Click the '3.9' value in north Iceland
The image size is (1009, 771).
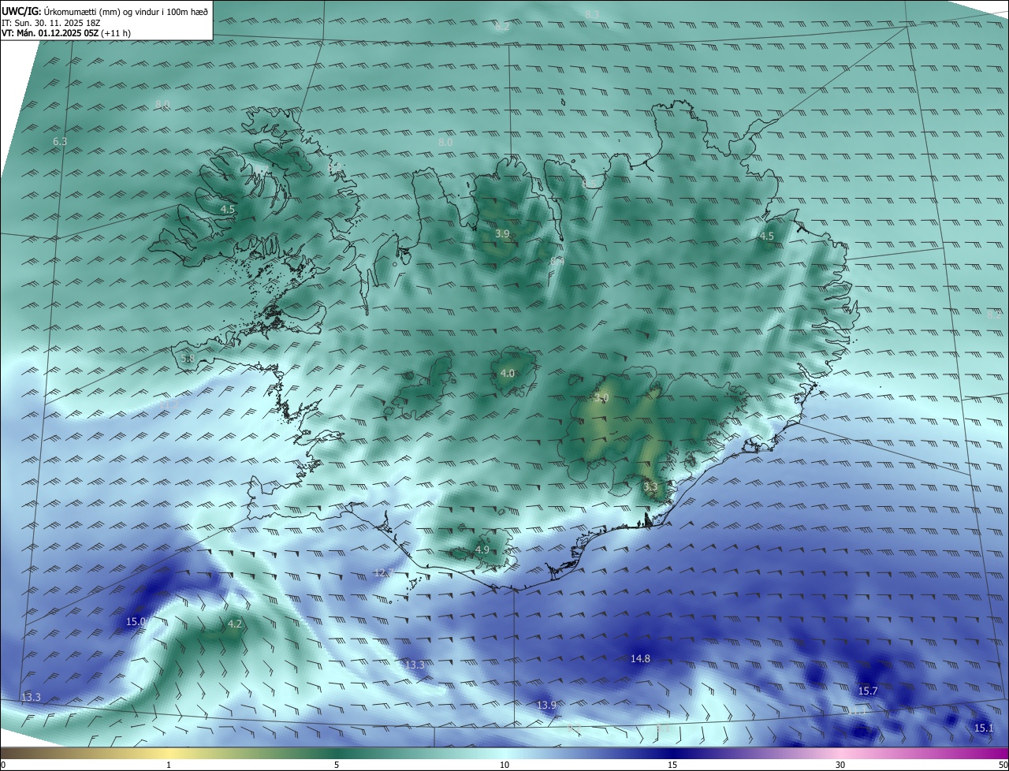click(502, 234)
